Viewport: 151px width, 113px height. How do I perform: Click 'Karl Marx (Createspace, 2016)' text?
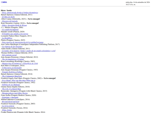click(13, 66)
